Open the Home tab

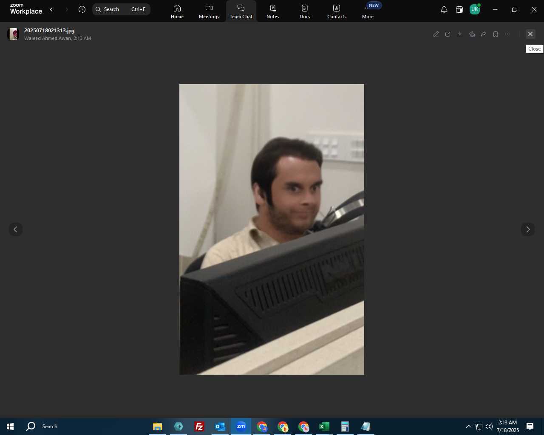click(x=177, y=11)
